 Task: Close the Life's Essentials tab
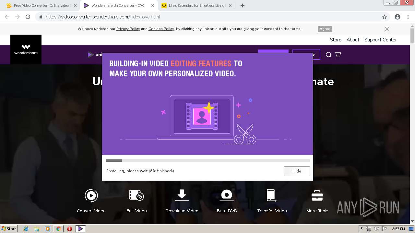click(230, 6)
